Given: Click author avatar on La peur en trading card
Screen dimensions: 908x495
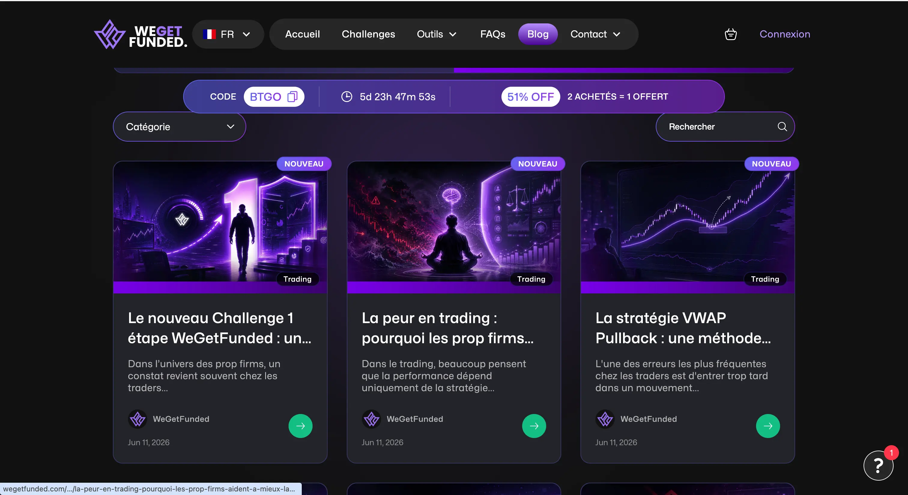Looking at the screenshot, I should click(371, 419).
